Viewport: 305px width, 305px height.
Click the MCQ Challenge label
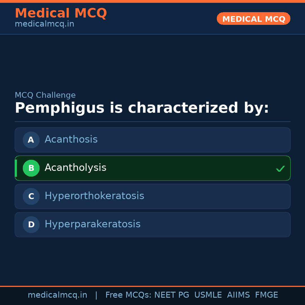[45, 95]
